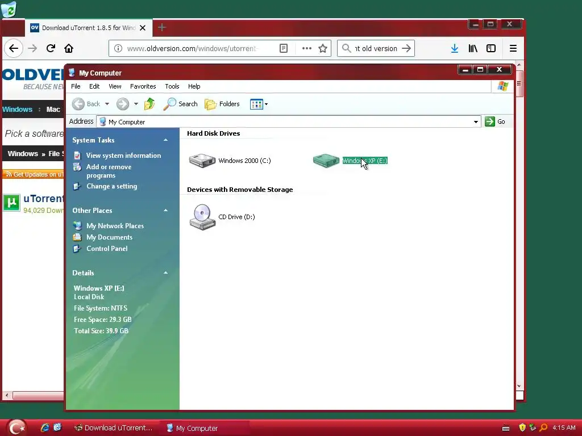Collapse the Details panel
The width and height of the screenshot is (582, 436).
(x=165, y=273)
